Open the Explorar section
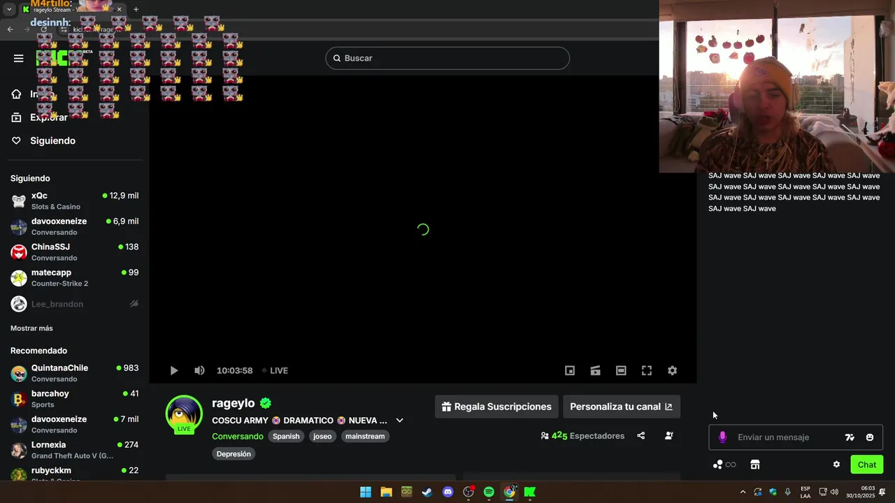 tap(49, 117)
